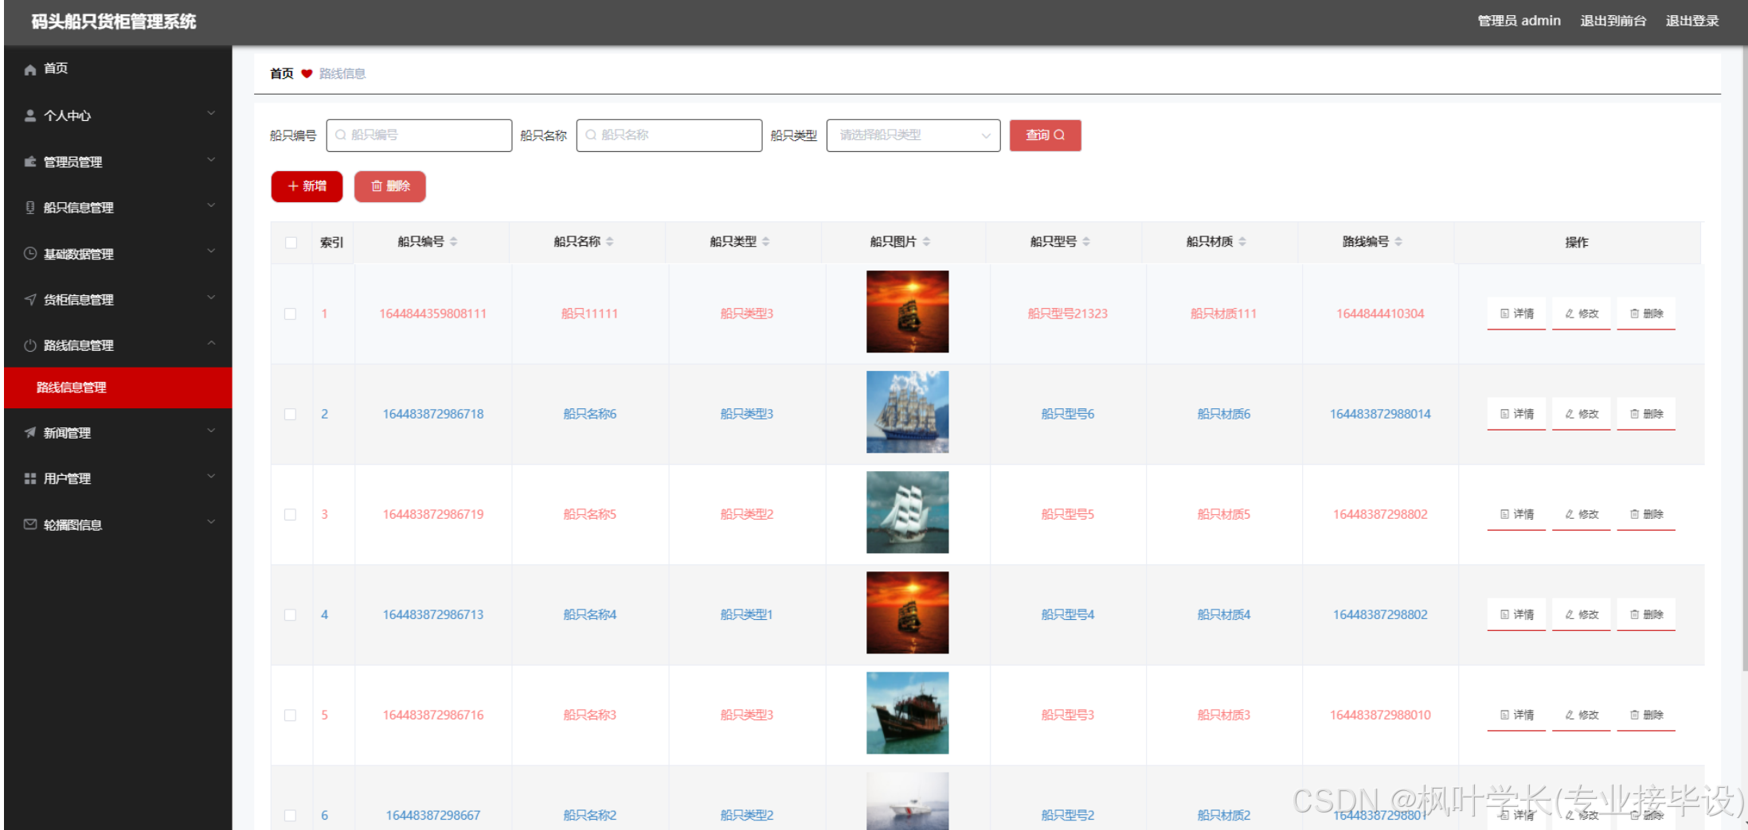Open 详情 for row 船只11111
The width and height of the screenshot is (1748, 830).
pyautogui.click(x=1516, y=314)
